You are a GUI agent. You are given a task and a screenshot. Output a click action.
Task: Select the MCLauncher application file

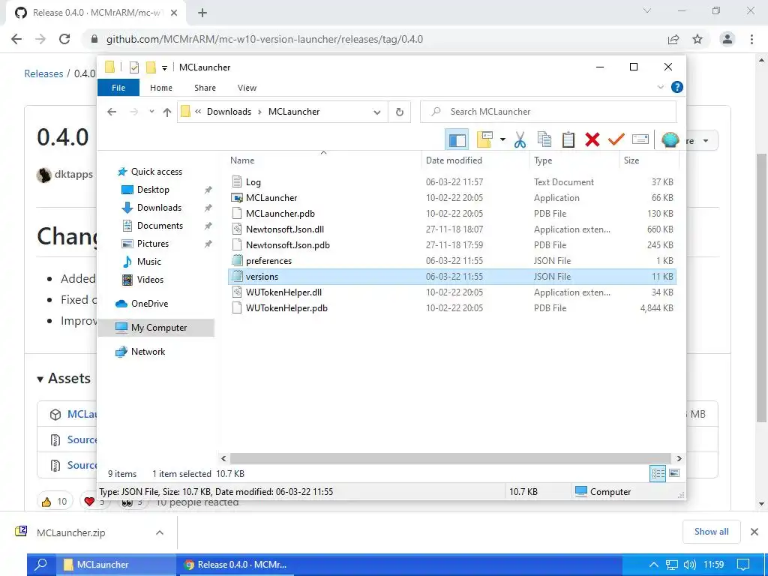point(452,198)
